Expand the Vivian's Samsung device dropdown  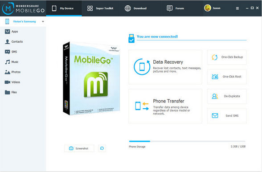[43, 21]
